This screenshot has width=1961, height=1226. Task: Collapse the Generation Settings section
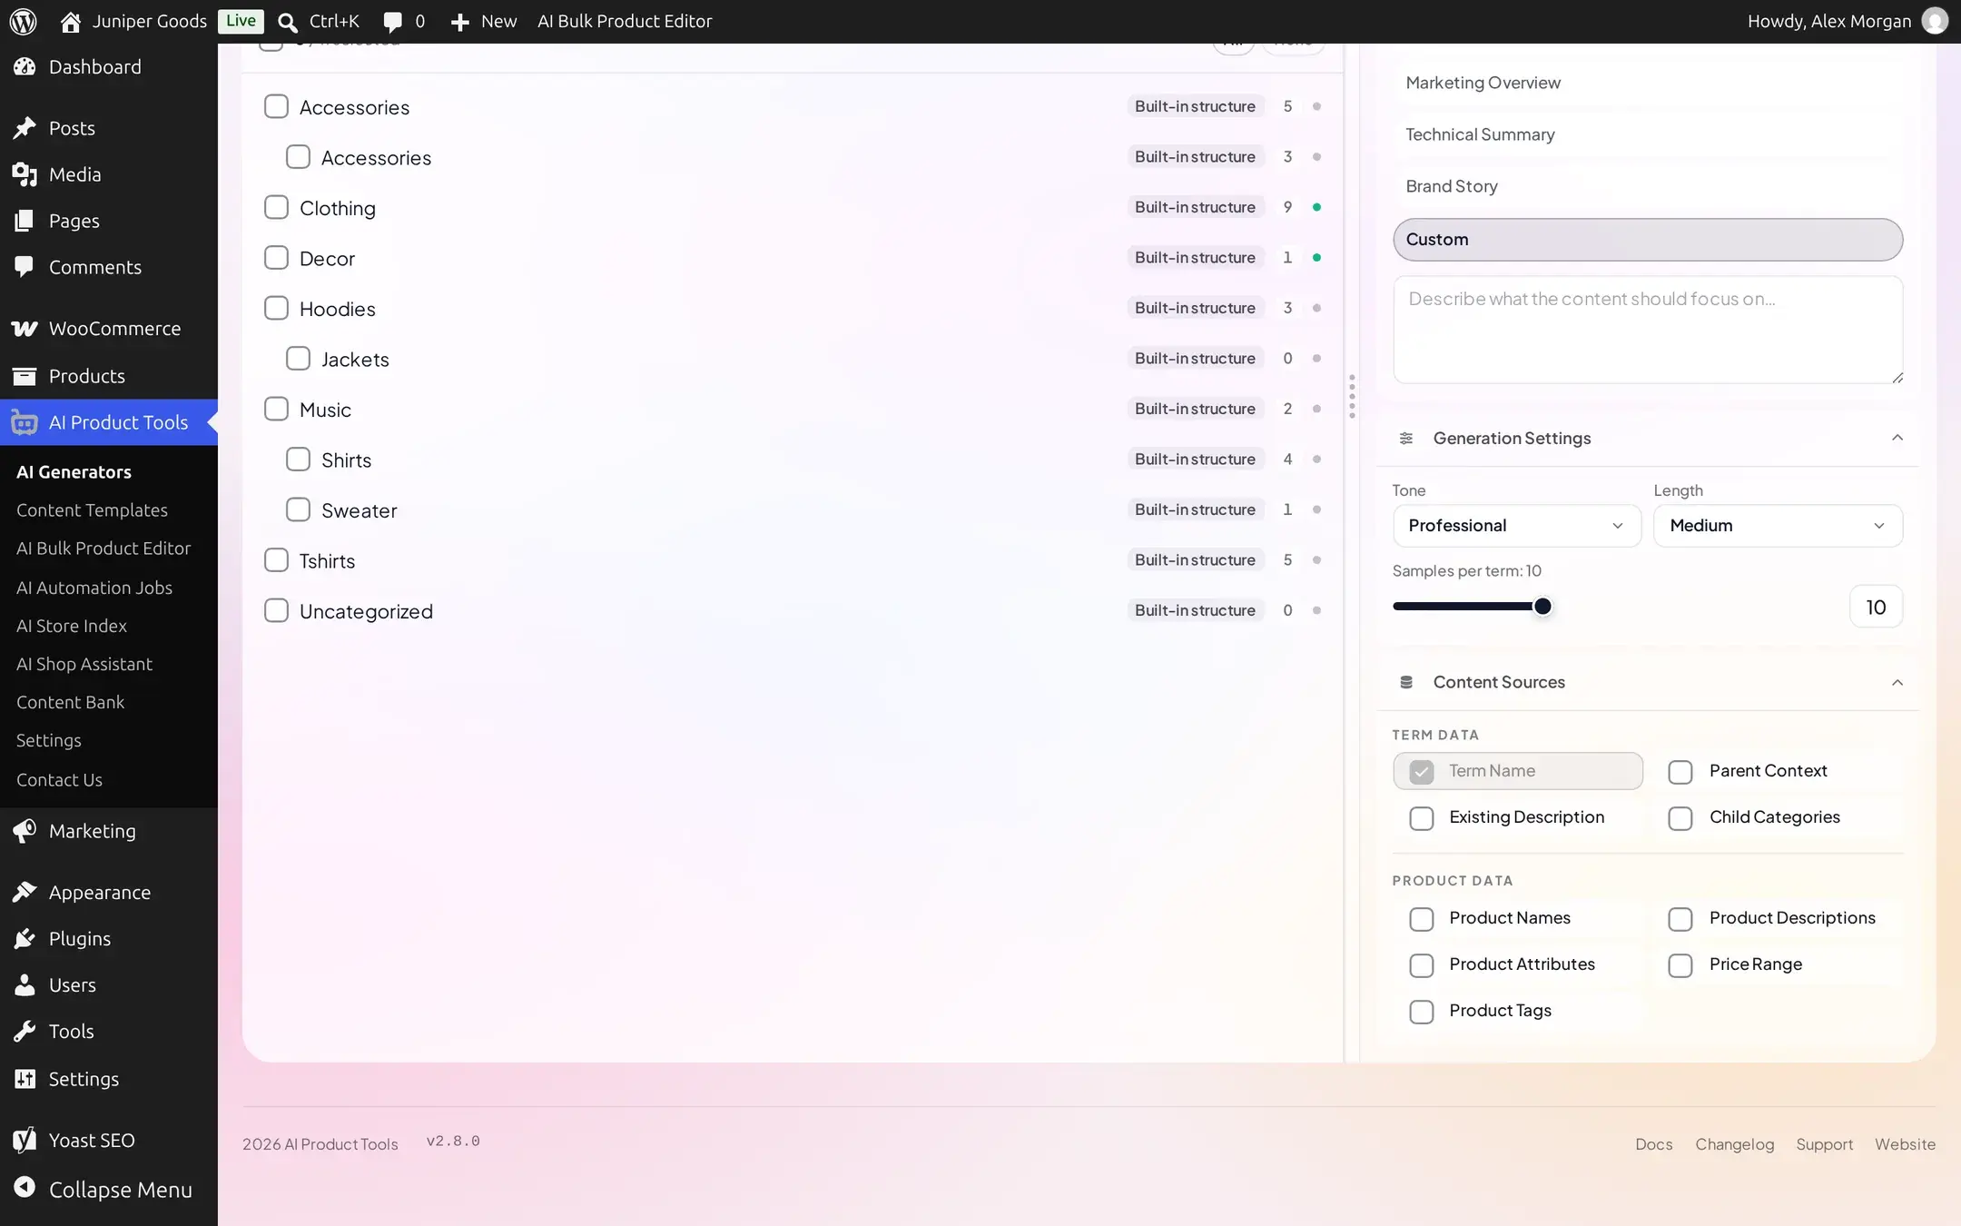pos(1897,438)
